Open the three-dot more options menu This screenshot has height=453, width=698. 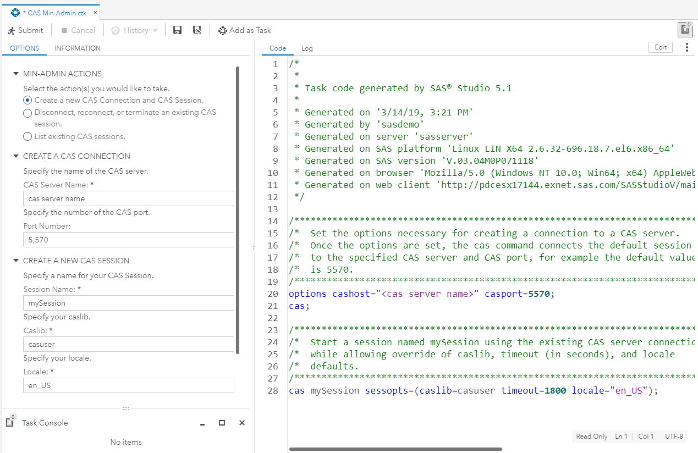[686, 48]
